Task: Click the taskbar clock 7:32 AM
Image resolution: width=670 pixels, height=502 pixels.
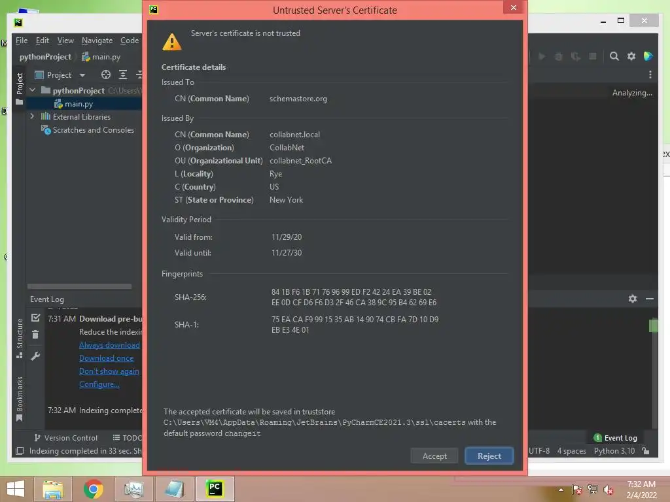Action: pyautogui.click(x=641, y=484)
